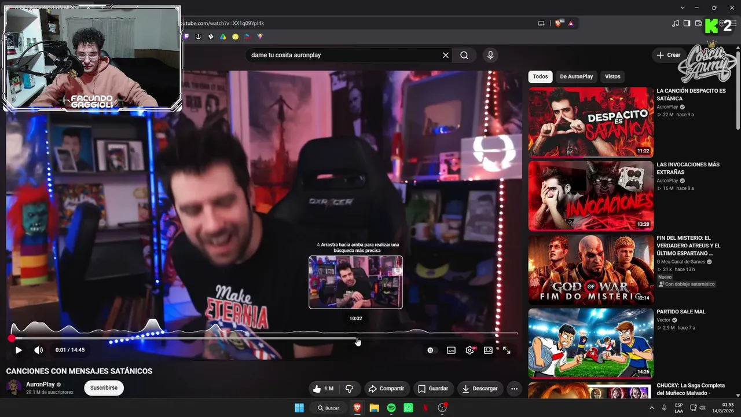The image size is (741, 417).
Task: Open OBS Studio from the taskbar
Action: pyautogui.click(x=443, y=408)
